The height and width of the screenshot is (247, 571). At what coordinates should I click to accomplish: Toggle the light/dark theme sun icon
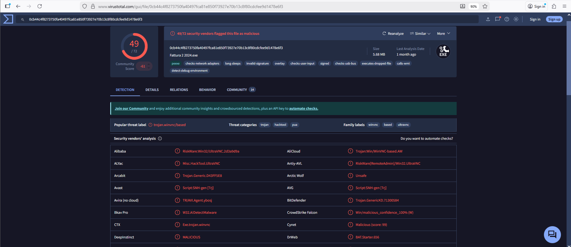(x=516, y=19)
